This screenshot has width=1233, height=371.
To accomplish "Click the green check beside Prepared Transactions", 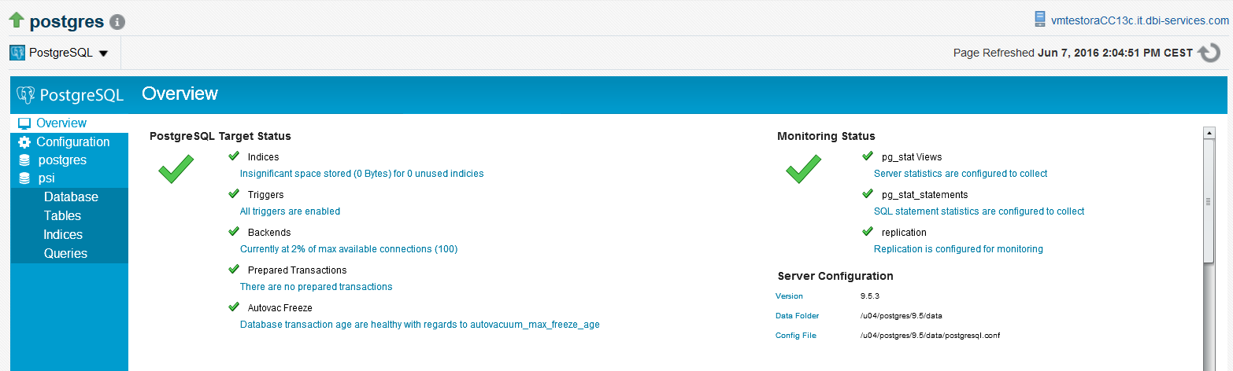I will pos(234,269).
